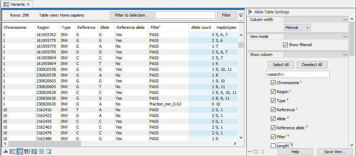
Task: Collapse all settings groups dash icon
Action: 249,151
